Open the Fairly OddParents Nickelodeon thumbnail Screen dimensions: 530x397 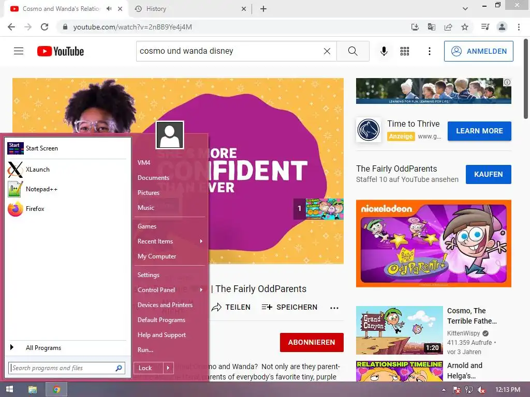point(433,243)
